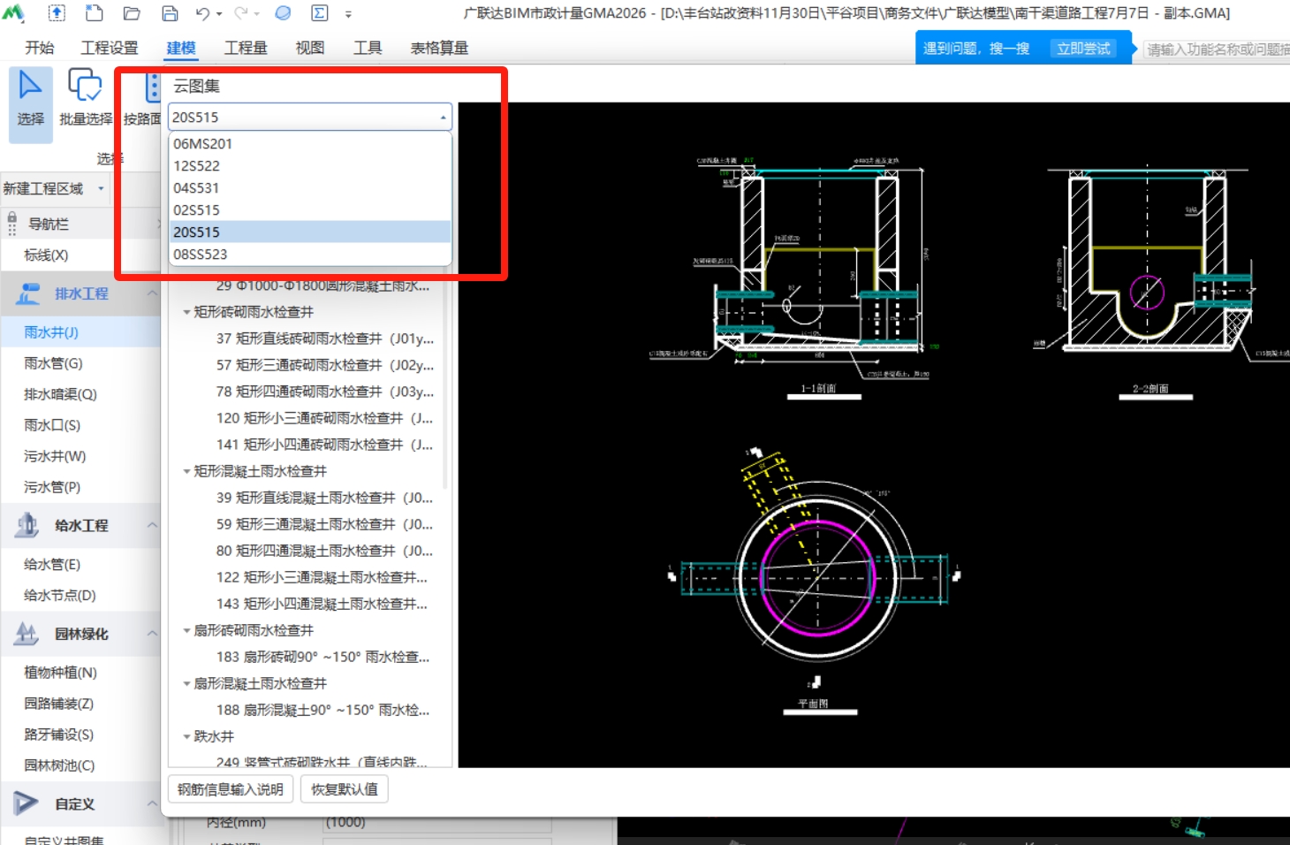Click the import/upload icon in quick access bar

pyautogui.click(x=56, y=13)
